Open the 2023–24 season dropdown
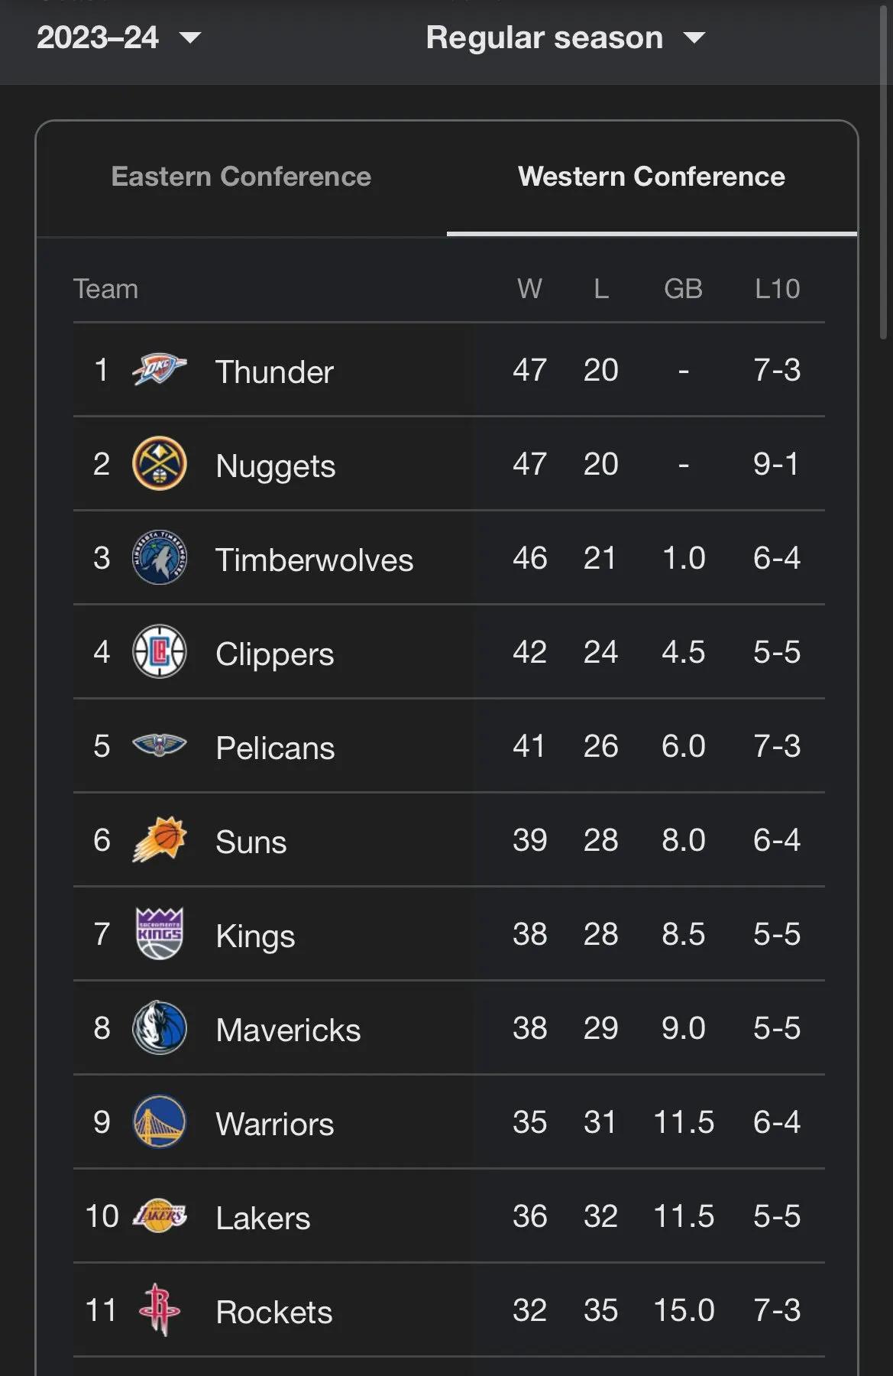Screen dimensions: 893x1376 (x=118, y=37)
